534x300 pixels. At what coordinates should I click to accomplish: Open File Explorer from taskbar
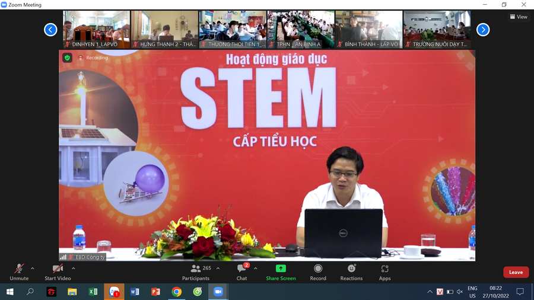tap(72, 292)
